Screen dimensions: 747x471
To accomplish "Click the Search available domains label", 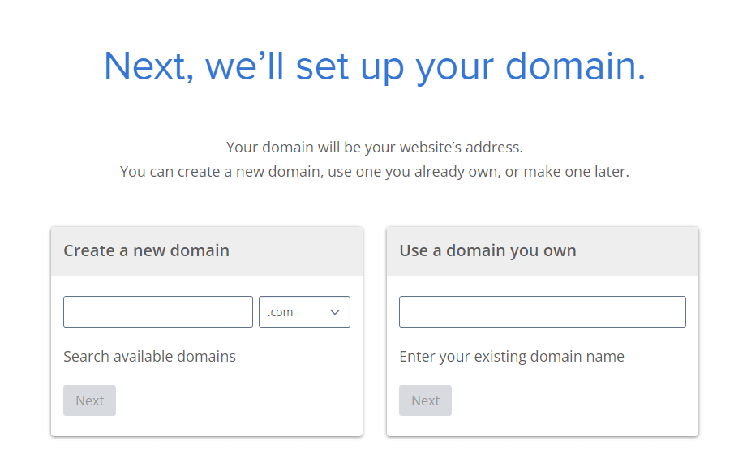I will pyautogui.click(x=149, y=356).
